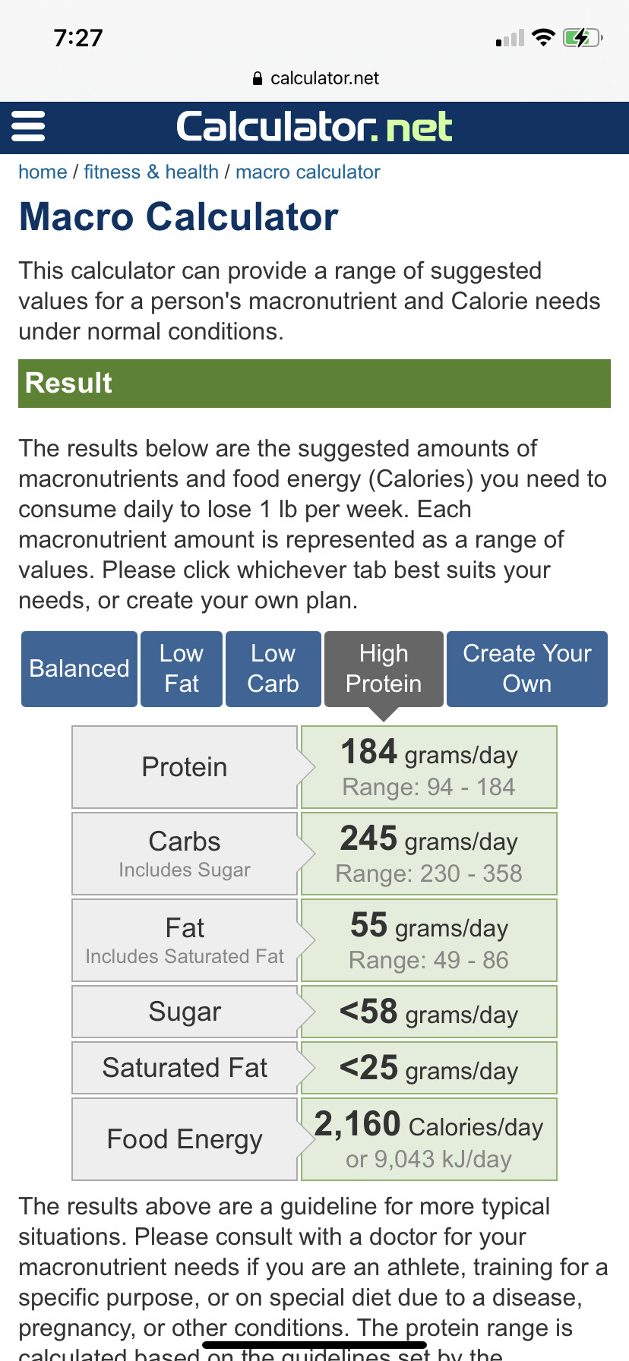
Task: Tap the Protein 184 grams/day result
Action: (429, 767)
